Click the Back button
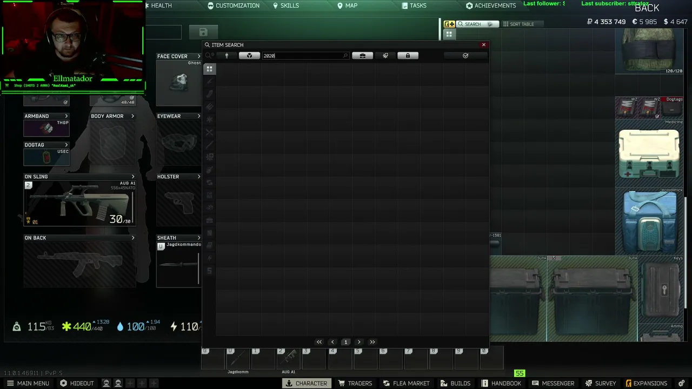Viewport: 692px width, 389px height. [647, 8]
